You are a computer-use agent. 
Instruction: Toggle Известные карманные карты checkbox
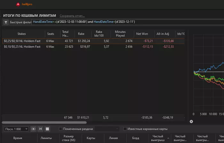pos(125,129)
